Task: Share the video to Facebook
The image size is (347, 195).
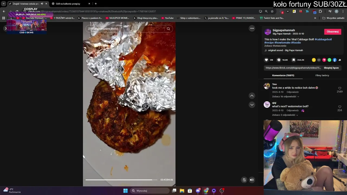Action: 335,60
